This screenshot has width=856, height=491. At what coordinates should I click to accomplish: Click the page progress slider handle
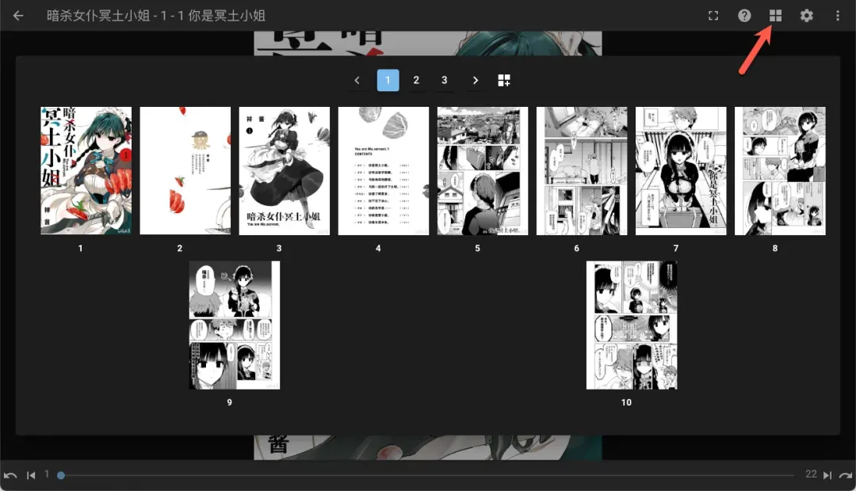coord(61,475)
